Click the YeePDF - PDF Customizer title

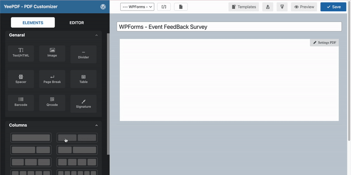[x=31, y=7]
